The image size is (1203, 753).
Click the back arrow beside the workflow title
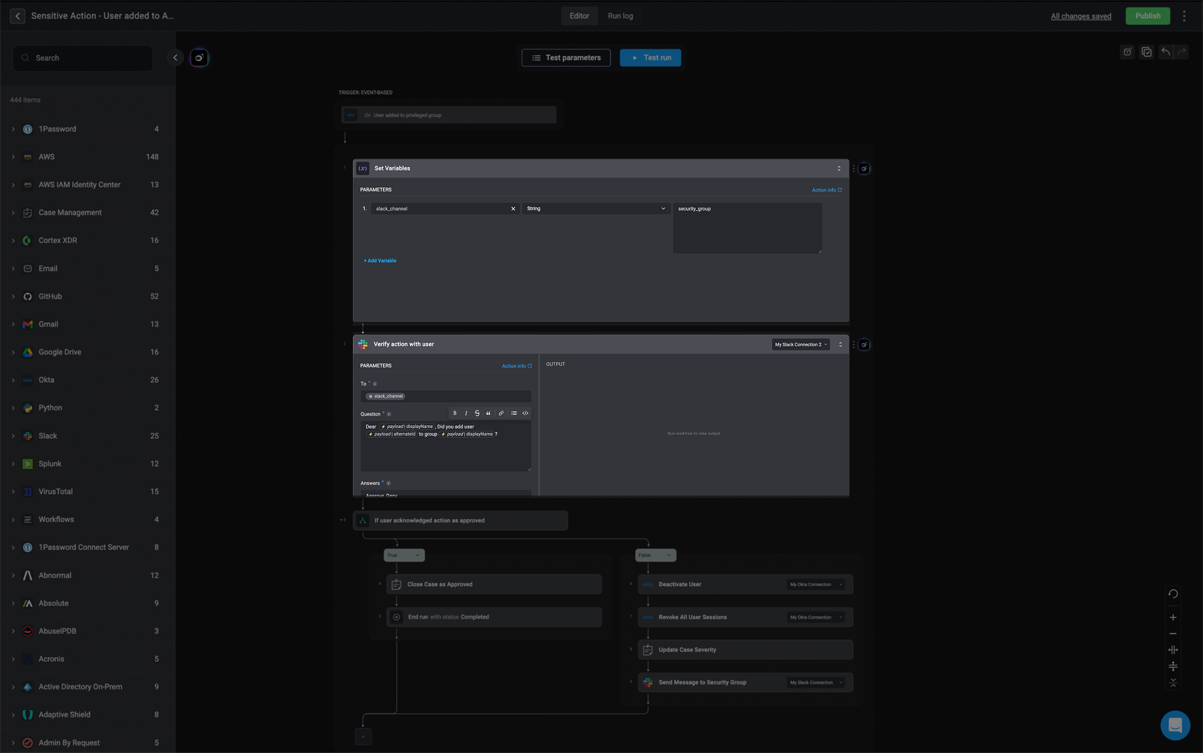pyautogui.click(x=17, y=16)
